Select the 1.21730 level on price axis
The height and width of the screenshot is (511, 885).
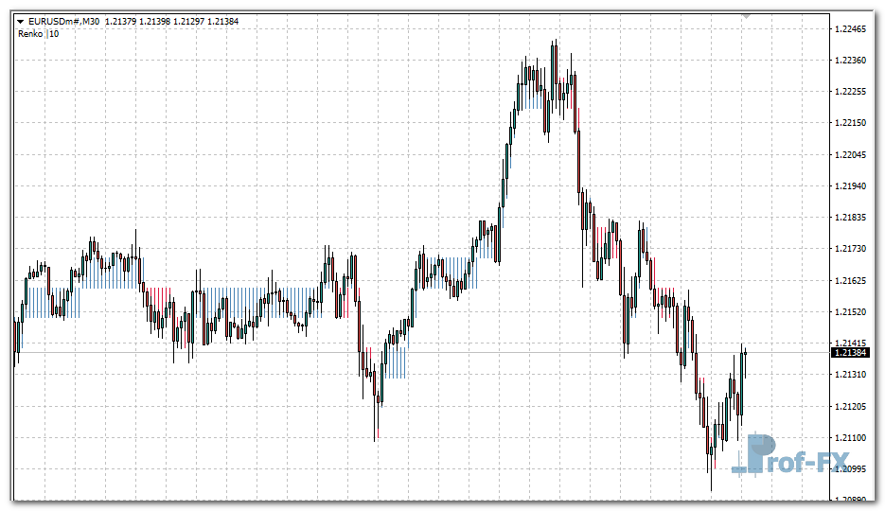click(852, 249)
